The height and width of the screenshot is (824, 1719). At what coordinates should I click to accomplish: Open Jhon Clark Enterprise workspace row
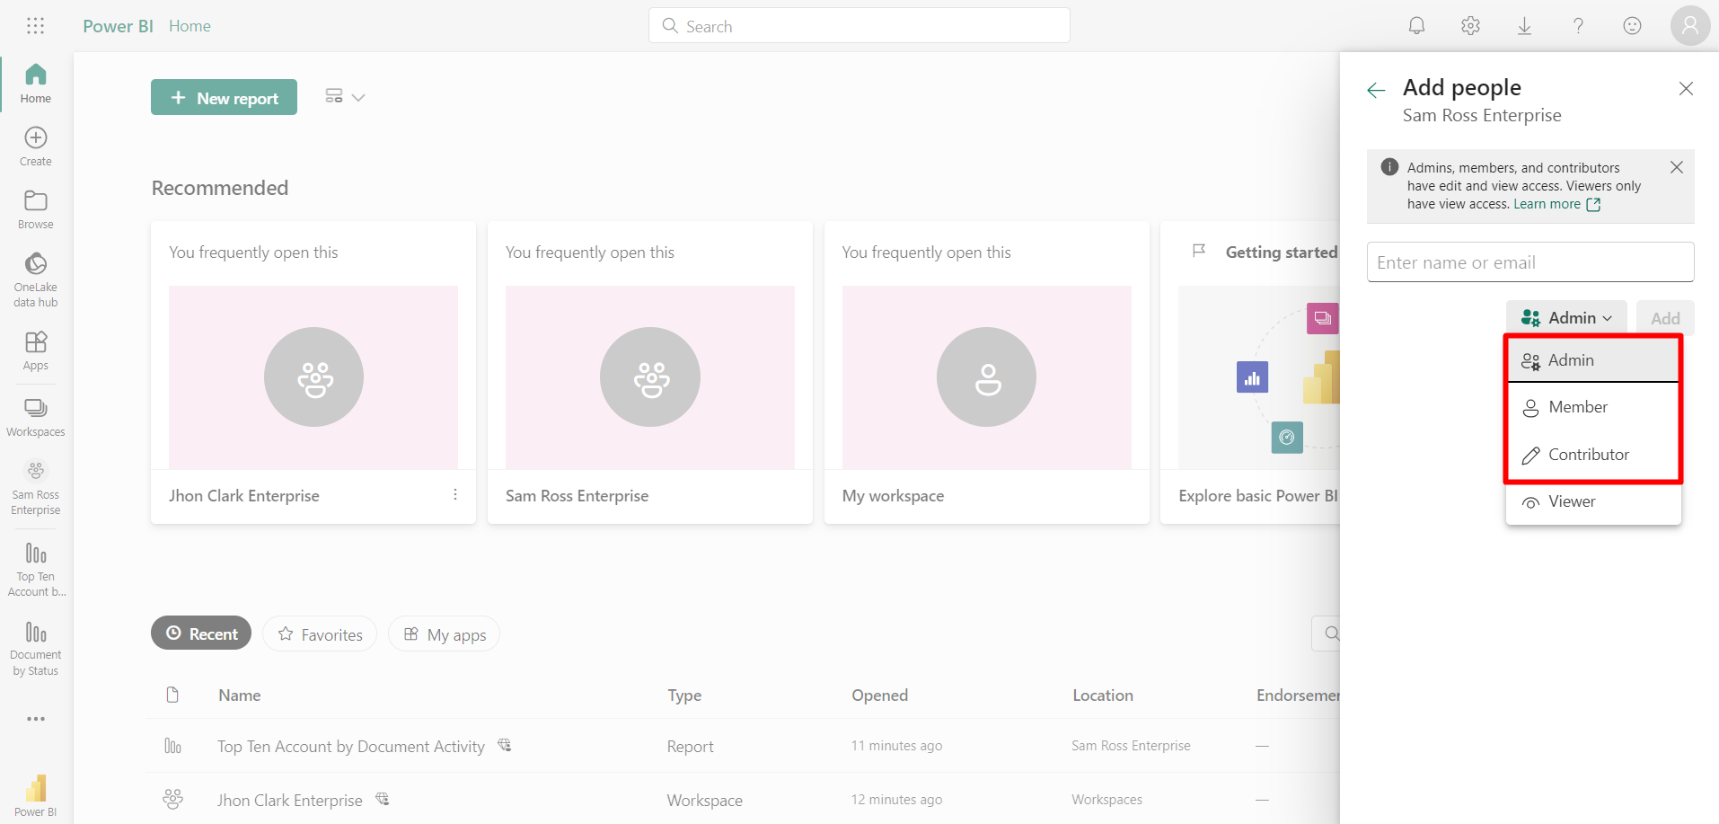click(x=289, y=800)
